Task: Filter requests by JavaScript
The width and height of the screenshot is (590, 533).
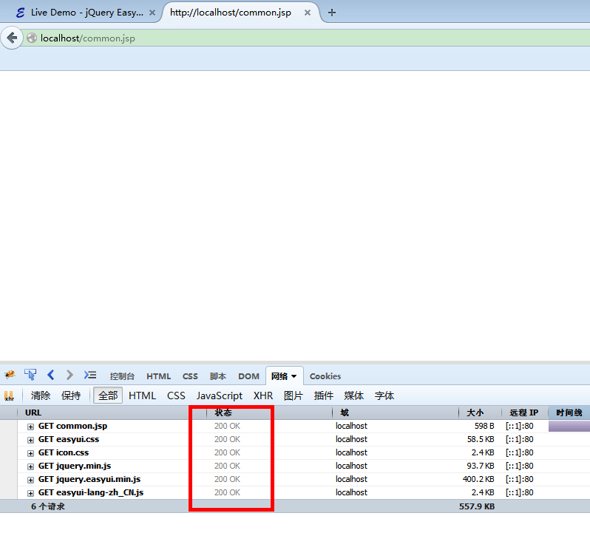Action: tap(219, 396)
